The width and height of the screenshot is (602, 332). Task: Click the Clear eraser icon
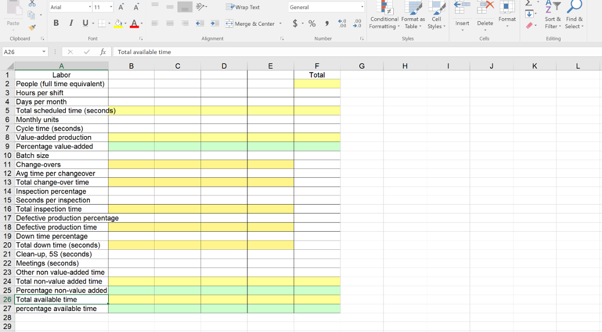pos(529,26)
